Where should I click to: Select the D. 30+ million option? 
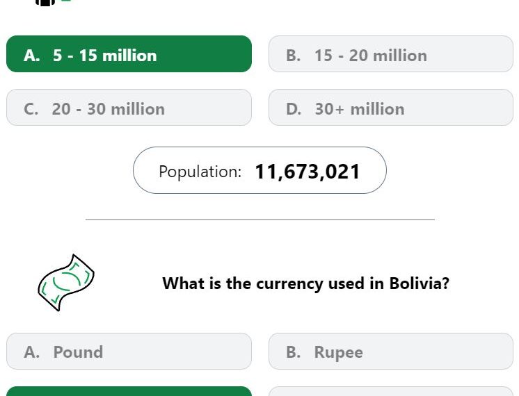(391, 108)
